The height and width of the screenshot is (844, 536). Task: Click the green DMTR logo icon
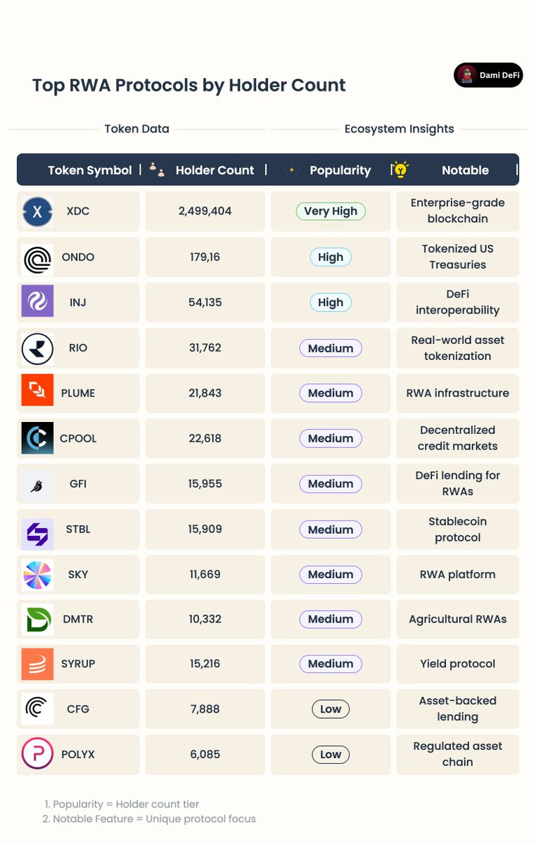tap(37, 620)
